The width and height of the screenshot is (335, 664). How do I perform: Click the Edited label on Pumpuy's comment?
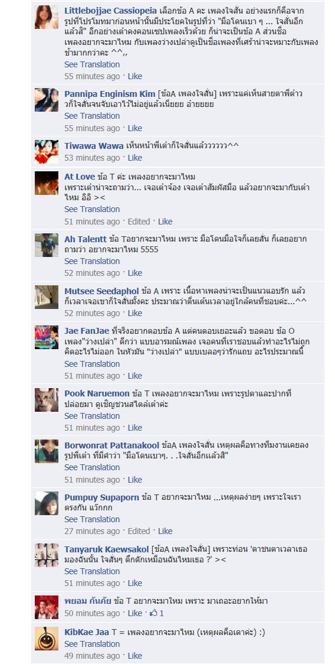139,531
